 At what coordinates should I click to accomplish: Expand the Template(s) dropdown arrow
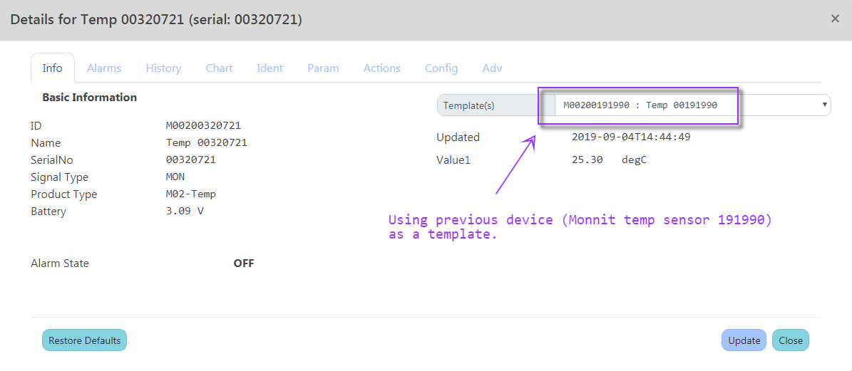tap(825, 105)
